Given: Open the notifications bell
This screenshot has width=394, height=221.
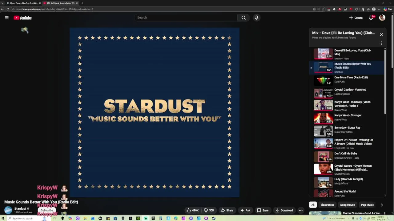Looking at the screenshot, I should click(x=371, y=18).
